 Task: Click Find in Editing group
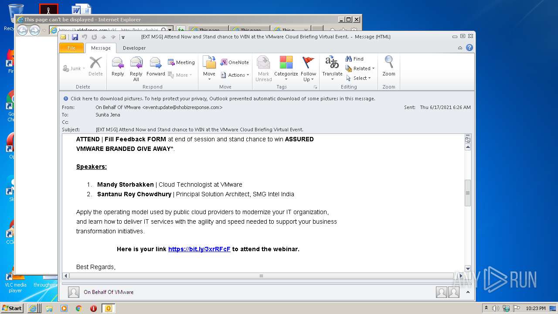(354, 59)
